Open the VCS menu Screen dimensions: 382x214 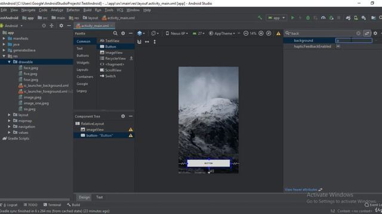click(120, 10)
